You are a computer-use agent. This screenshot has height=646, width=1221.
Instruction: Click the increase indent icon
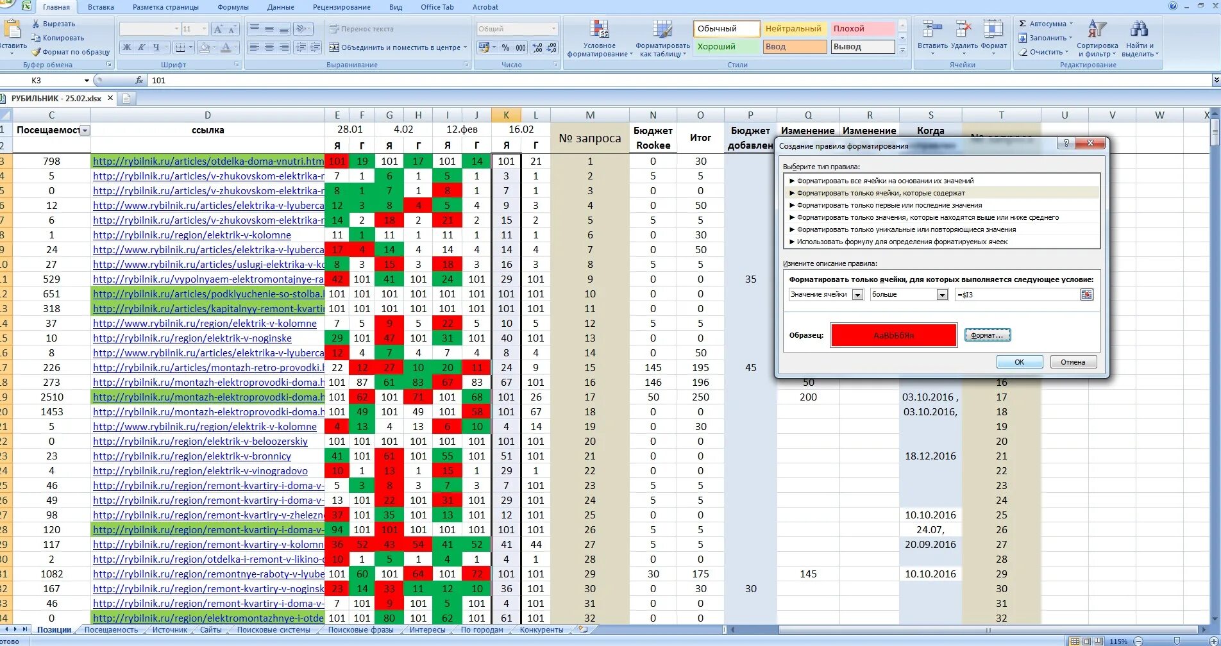(x=315, y=47)
